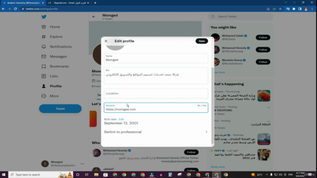317x178 pixels.
Task: Switch to the Gmail tab
Action: coord(68,3)
